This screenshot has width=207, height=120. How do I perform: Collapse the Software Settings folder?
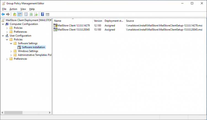coord(11,43)
